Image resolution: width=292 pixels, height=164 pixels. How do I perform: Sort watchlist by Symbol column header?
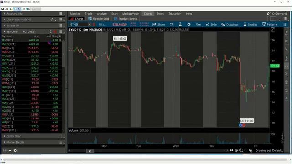coord(7,36)
